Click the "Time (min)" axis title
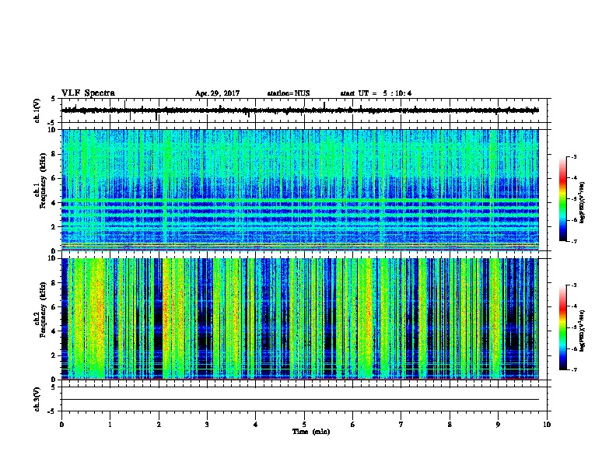This screenshot has height=476, width=616. pyautogui.click(x=311, y=432)
